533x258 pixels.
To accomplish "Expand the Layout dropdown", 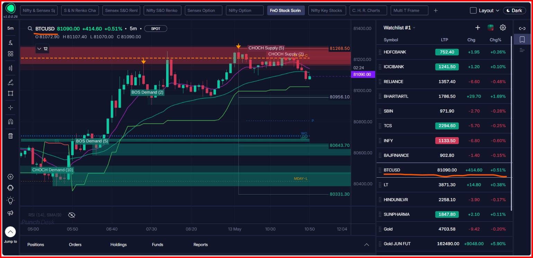I will [x=485, y=10].
